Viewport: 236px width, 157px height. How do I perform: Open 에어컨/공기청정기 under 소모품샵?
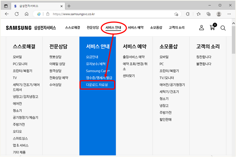[172, 85]
